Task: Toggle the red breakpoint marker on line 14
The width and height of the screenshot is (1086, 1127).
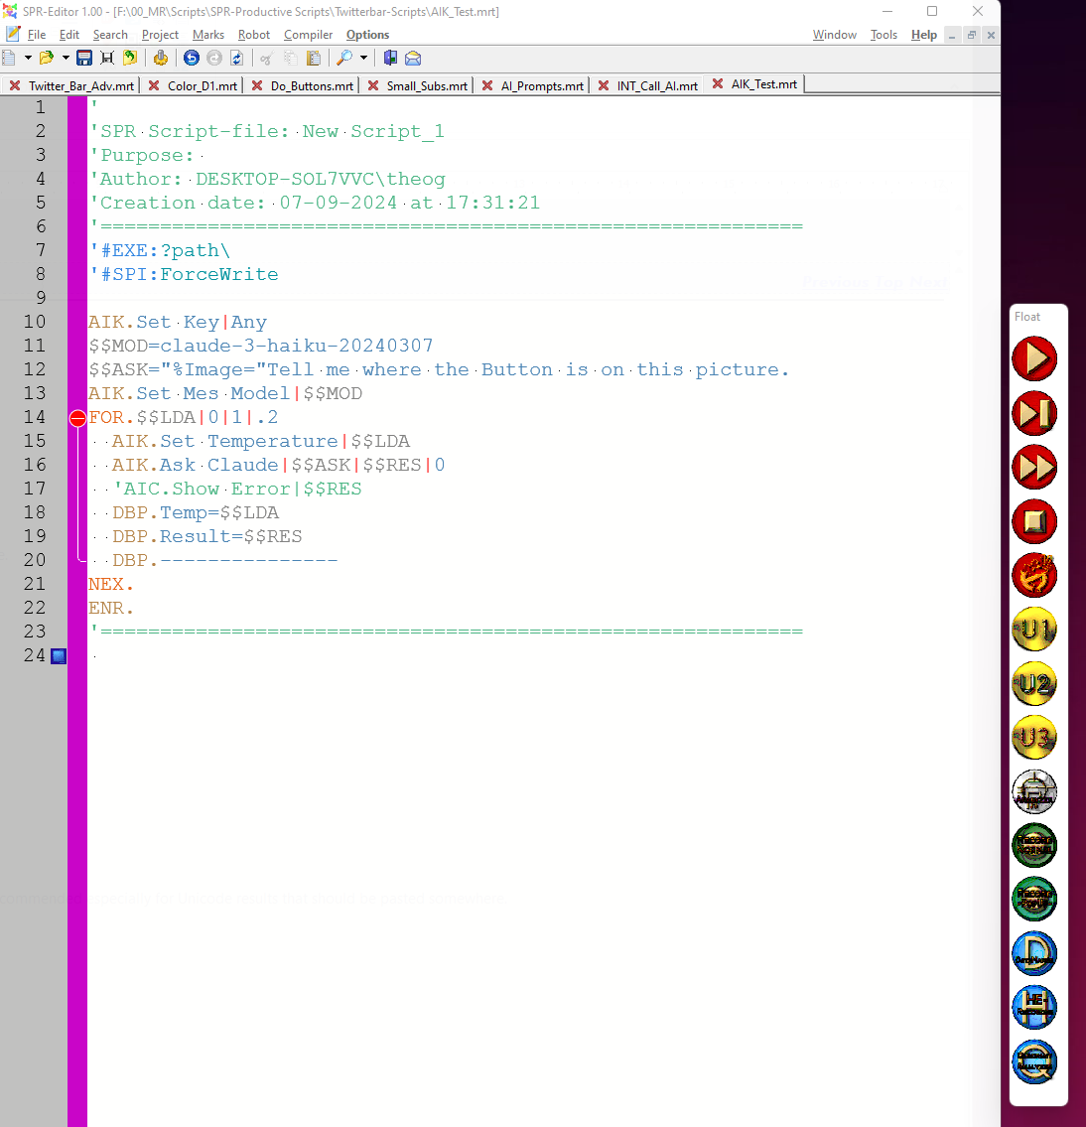Action: click(x=77, y=418)
